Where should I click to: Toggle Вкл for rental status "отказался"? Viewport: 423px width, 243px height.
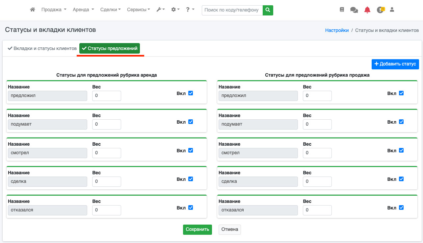point(191,207)
